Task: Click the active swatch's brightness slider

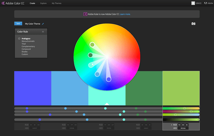Action: 181,120
